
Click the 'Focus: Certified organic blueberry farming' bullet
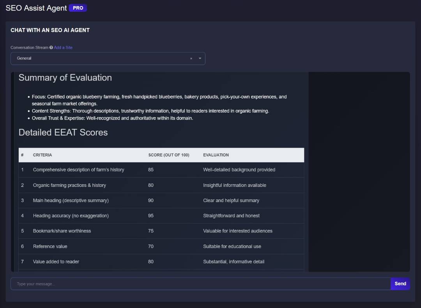tap(159, 100)
